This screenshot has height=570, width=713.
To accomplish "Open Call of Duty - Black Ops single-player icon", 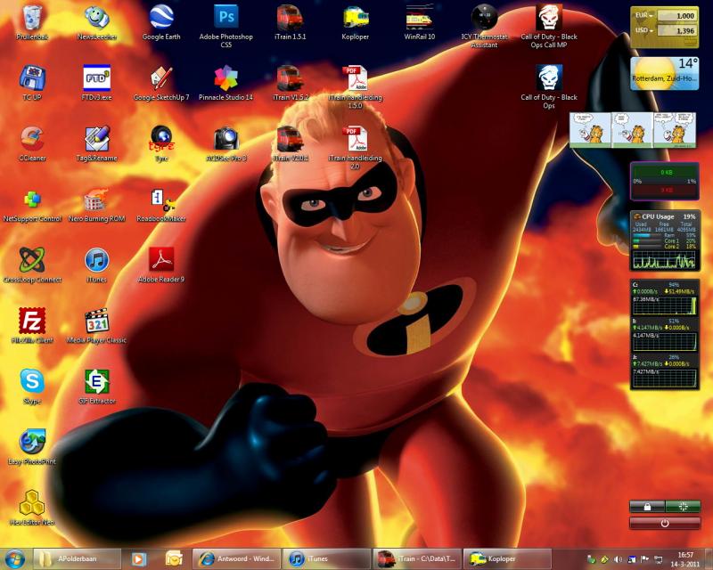I will [549, 86].
